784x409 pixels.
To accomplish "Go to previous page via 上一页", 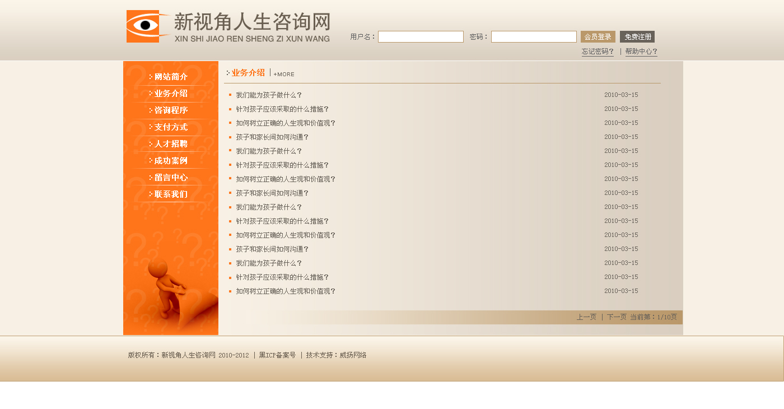I will tap(586, 317).
